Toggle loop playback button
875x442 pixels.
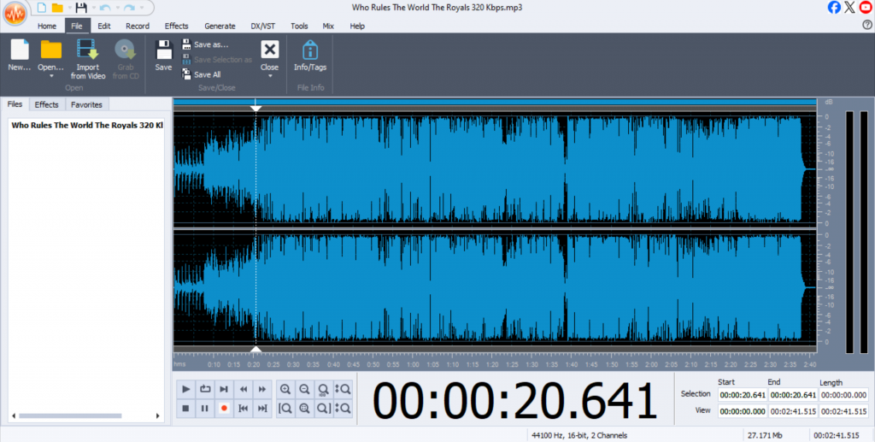[205, 389]
